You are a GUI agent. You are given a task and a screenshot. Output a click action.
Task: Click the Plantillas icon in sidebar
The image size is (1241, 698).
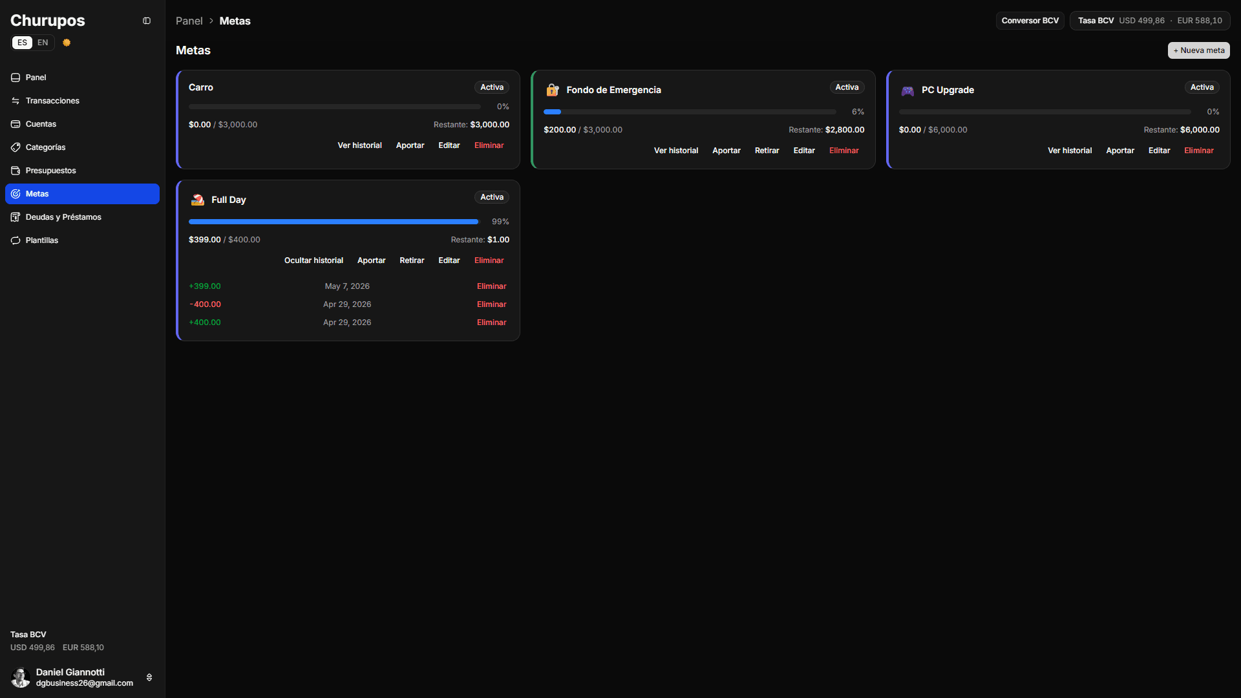coord(16,240)
